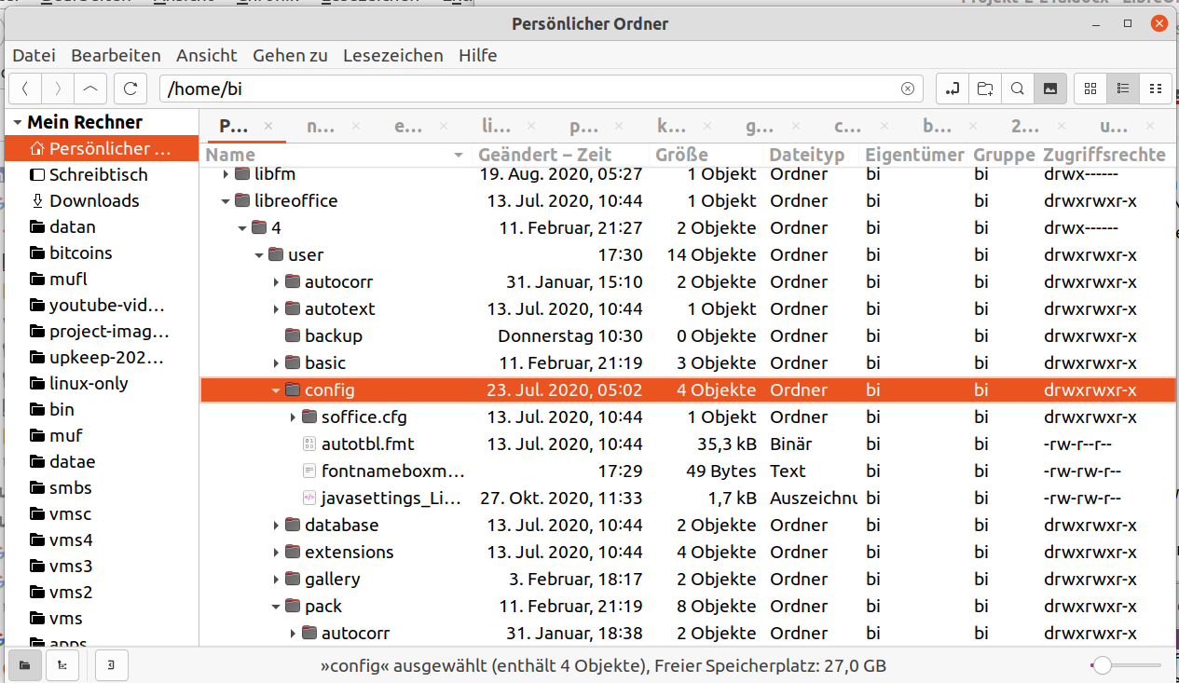Switch to icon grid view

tap(1090, 89)
